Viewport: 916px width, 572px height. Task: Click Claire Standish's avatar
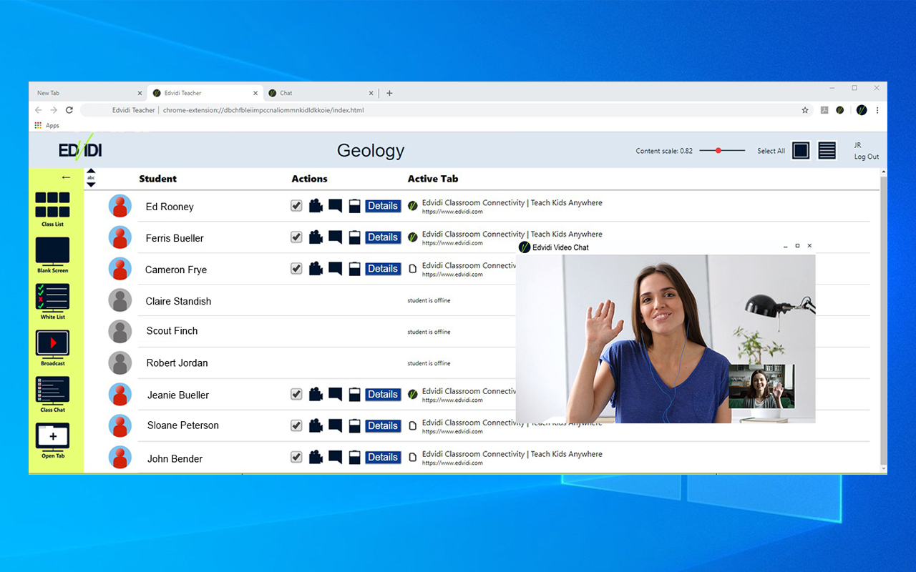coord(120,300)
